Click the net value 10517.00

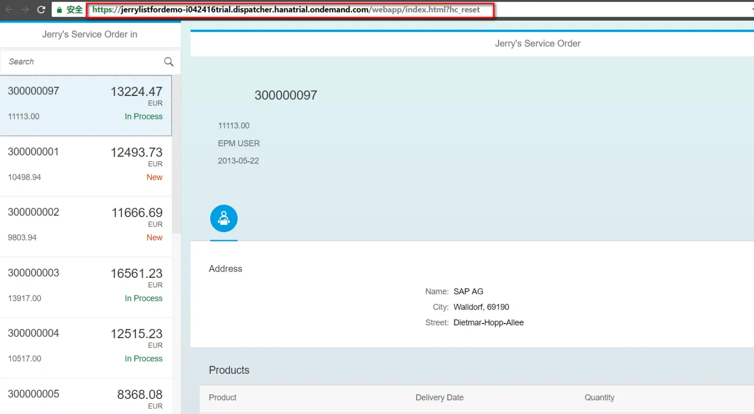click(x=24, y=358)
